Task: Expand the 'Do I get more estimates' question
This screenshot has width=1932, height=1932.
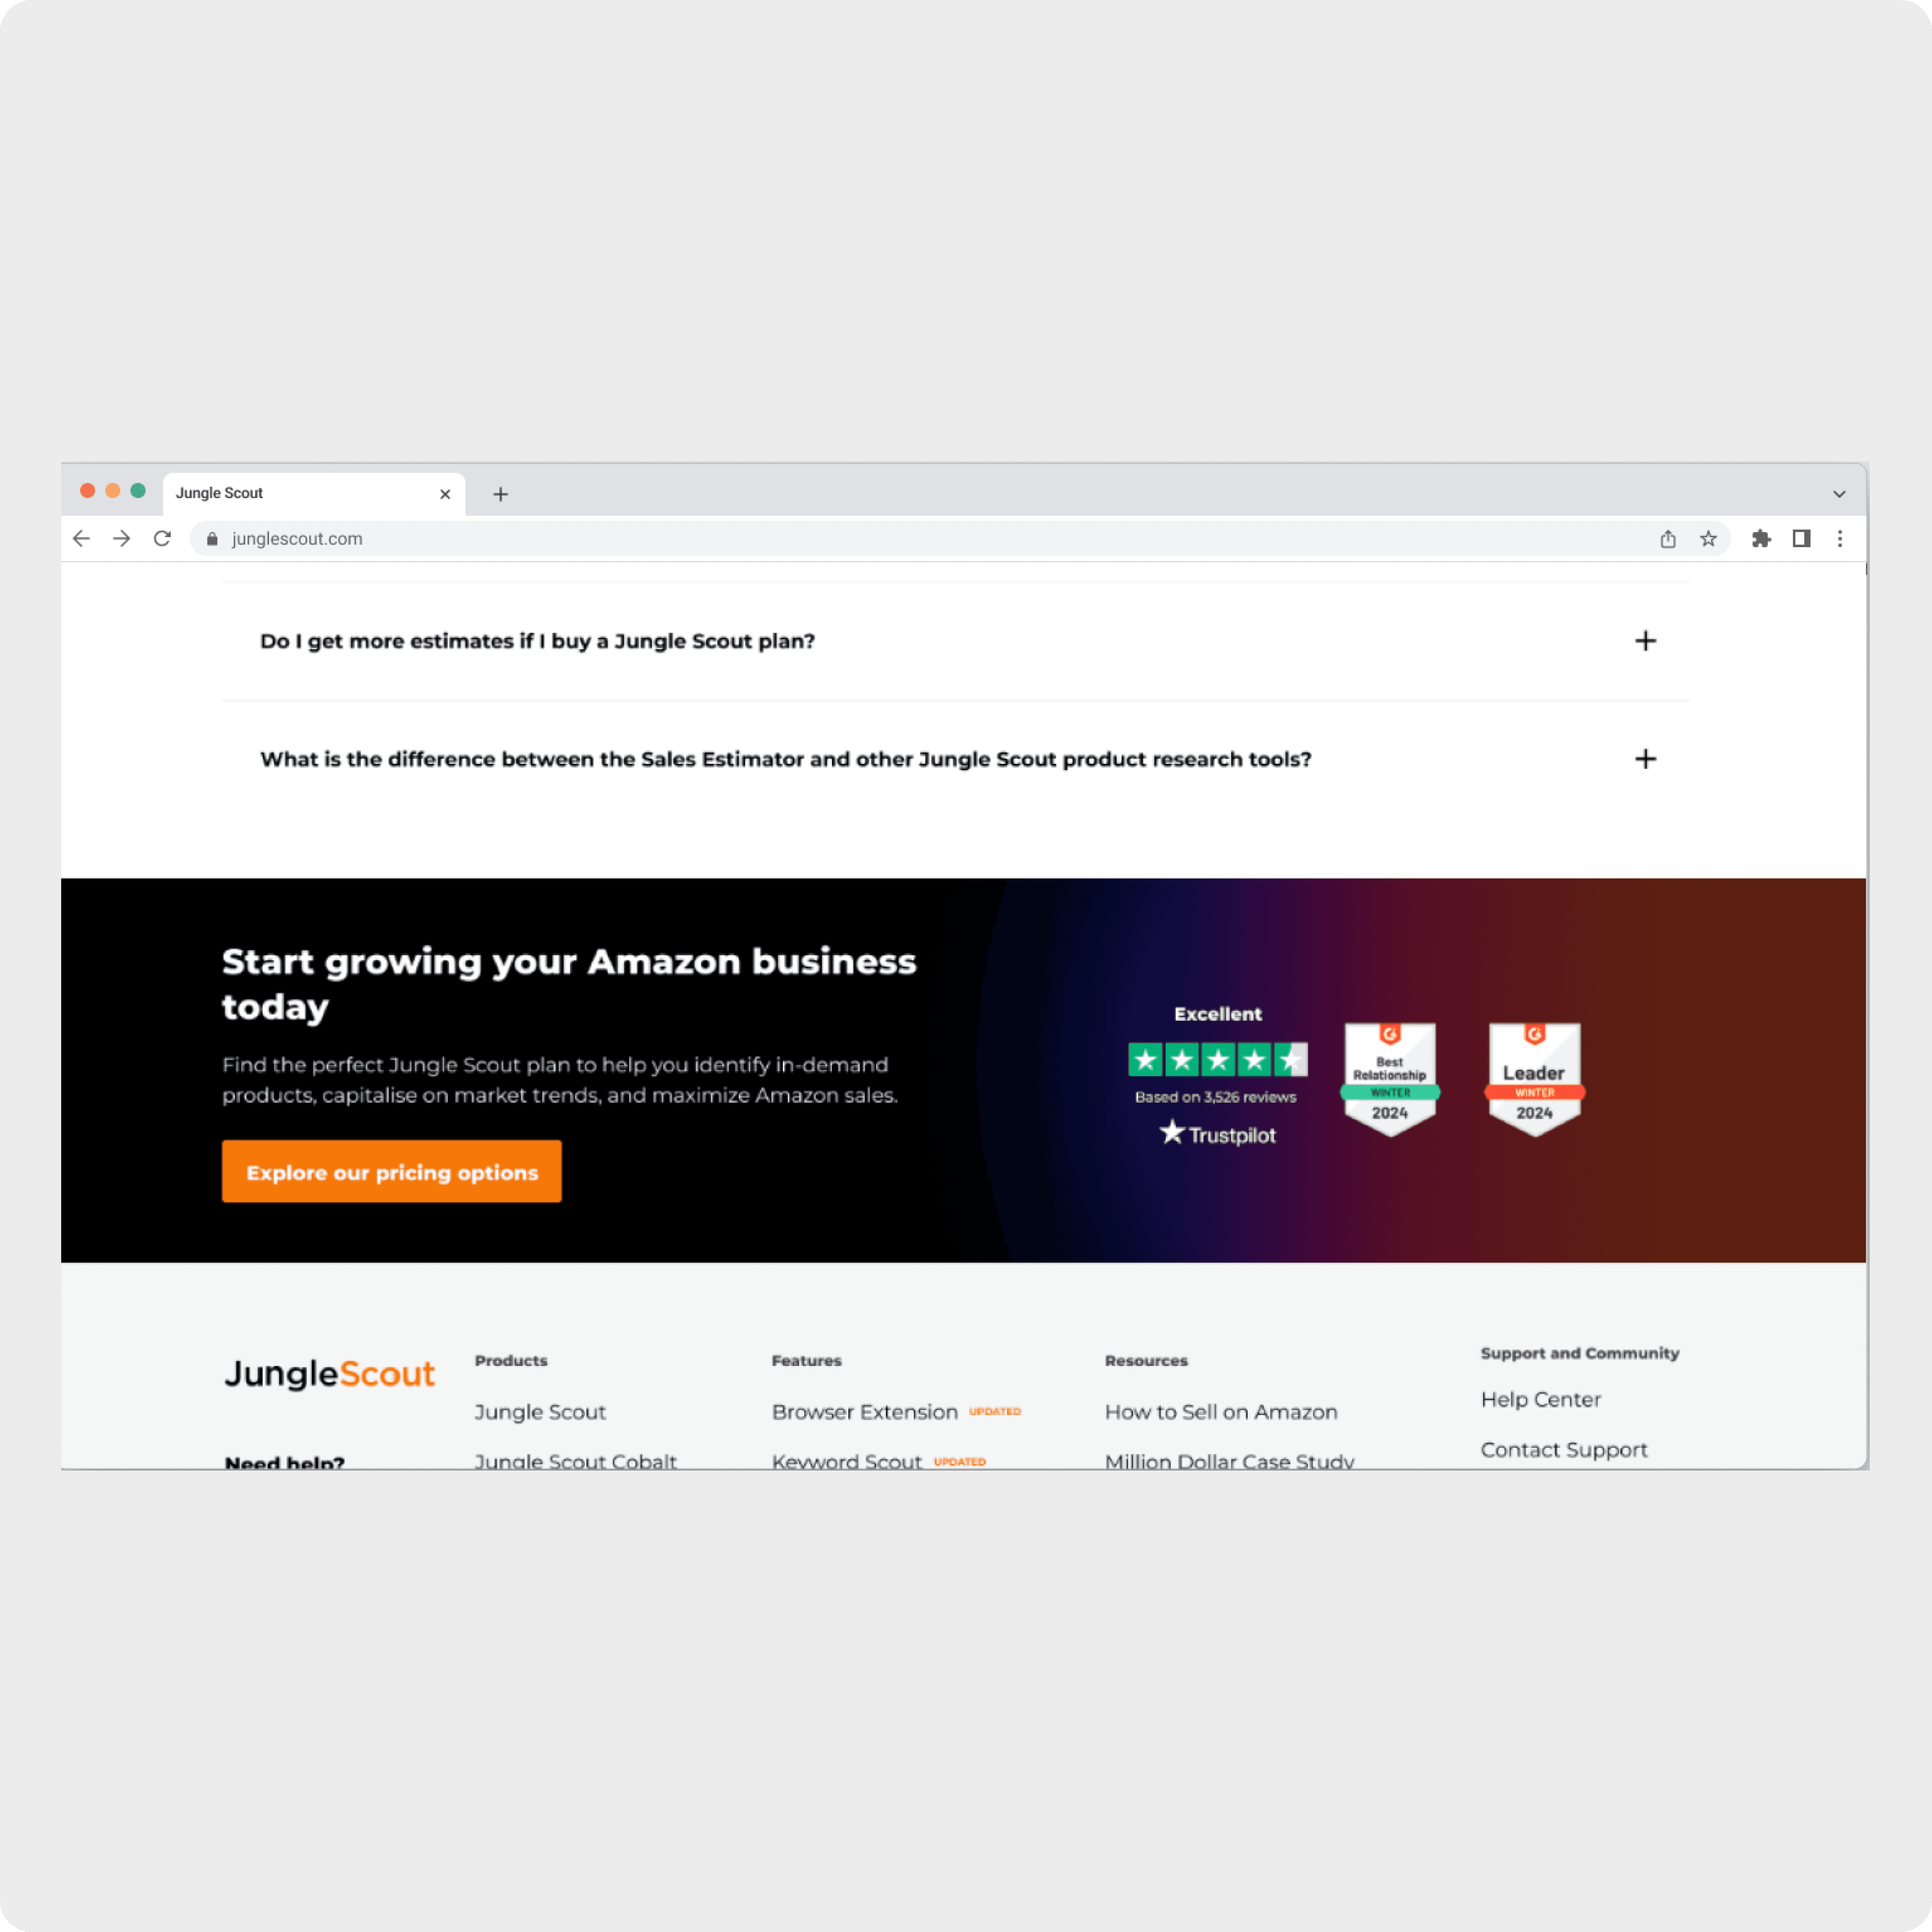Action: coord(956,641)
